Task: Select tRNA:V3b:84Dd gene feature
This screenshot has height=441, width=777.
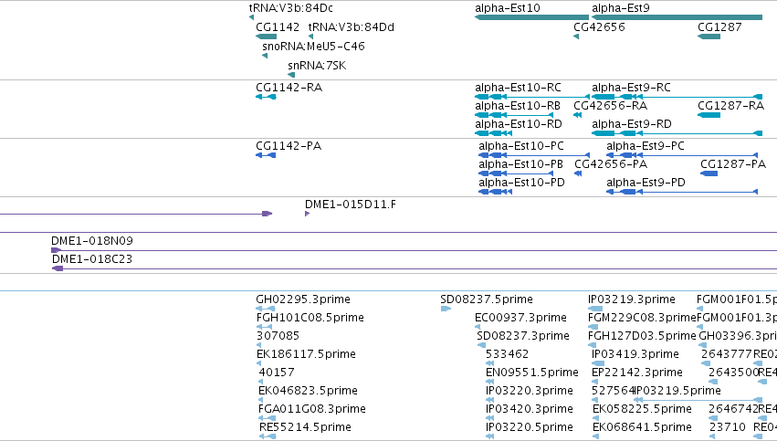Action: tap(310, 37)
